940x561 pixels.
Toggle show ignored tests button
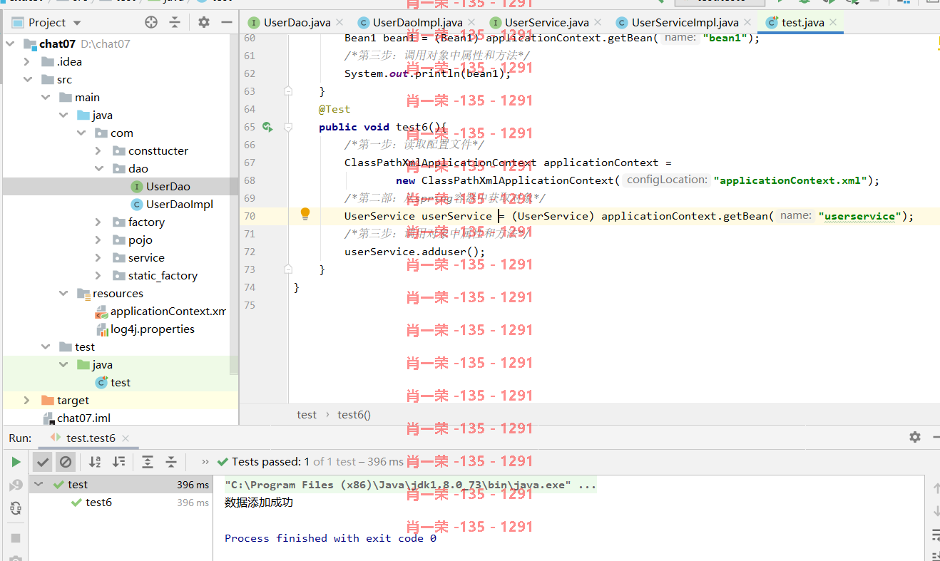pyautogui.click(x=65, y=462)
